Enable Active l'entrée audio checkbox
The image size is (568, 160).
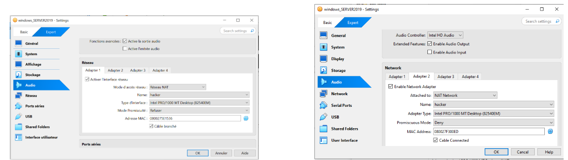click(125, 49)
